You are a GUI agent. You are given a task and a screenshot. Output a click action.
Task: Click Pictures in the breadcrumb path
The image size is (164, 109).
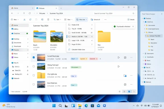(42, 13)
